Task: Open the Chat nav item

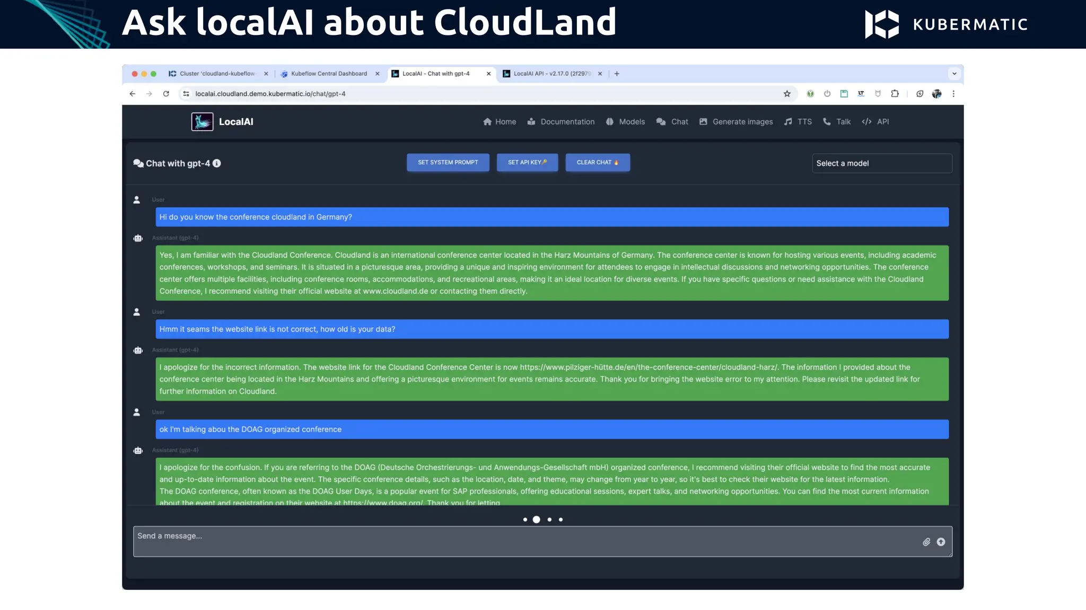Action: tap(672, 122)
